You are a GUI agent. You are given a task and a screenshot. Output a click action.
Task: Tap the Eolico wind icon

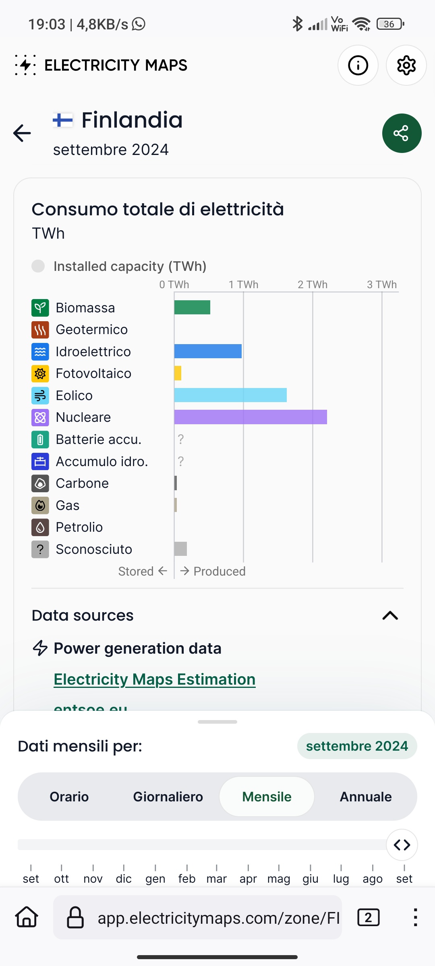tap(40, 396)
